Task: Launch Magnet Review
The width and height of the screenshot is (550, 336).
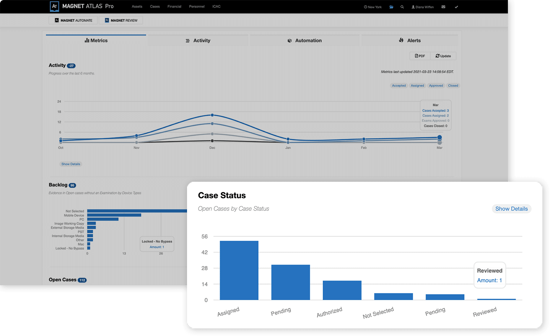Action: [x=121, y=20]
